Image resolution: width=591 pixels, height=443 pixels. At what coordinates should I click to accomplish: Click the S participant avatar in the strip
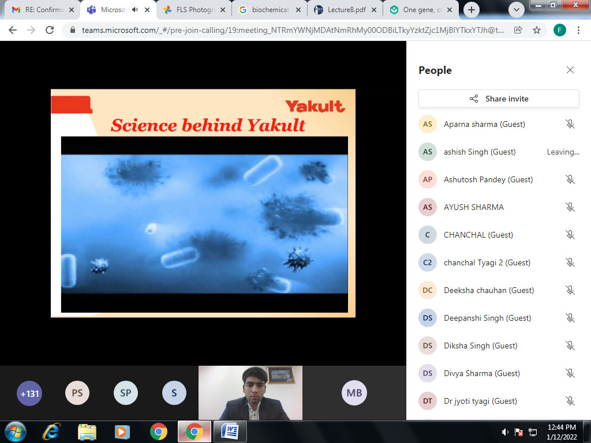coord(174,393)
